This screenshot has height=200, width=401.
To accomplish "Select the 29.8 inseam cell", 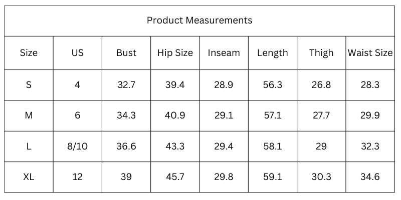I will [x=224, y=177].
